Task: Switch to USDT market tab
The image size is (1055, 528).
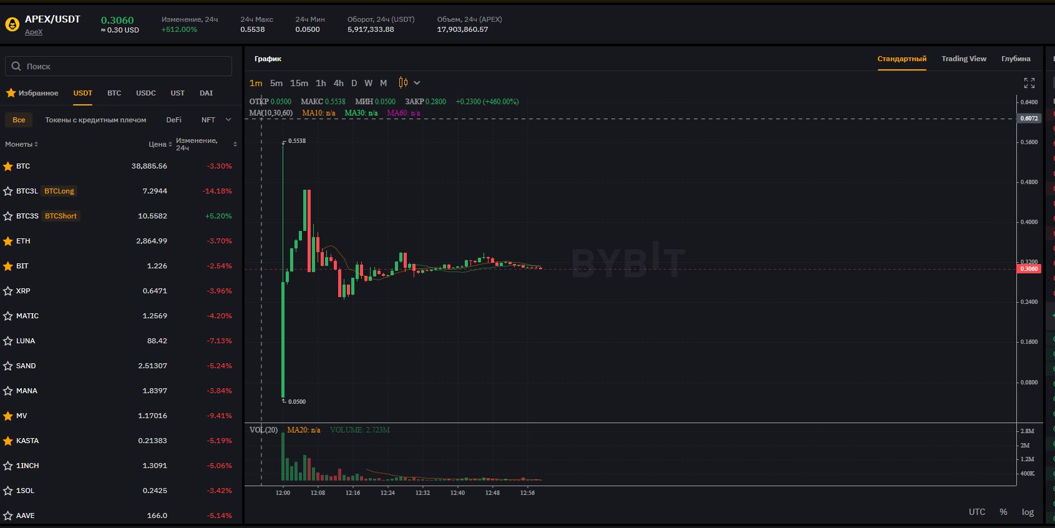Action: click(x=83, y=93)
